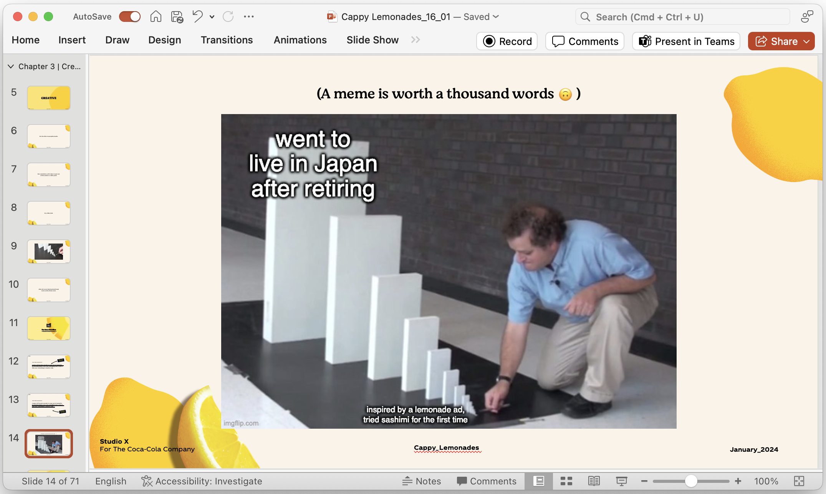This screenshot has width=826, height=494.
Task: Select slide 7 thumbnail
Action: [x=49, y=175]
